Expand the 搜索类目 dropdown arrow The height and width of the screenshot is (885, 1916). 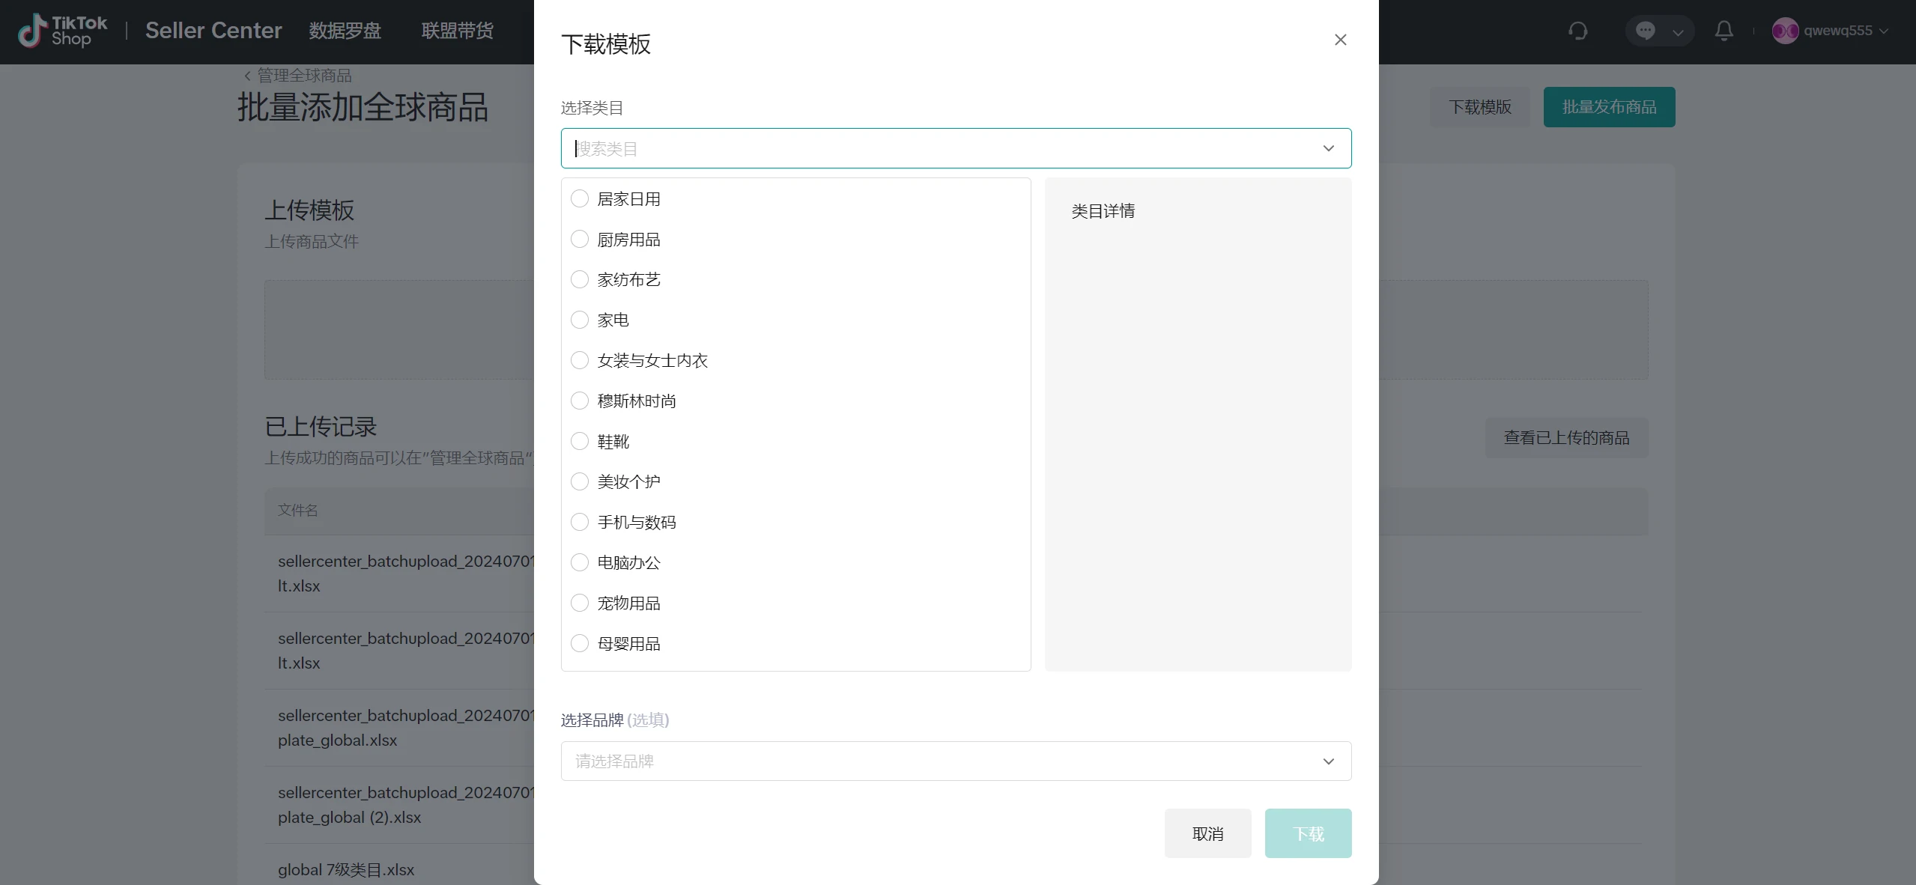[1328, 148]
